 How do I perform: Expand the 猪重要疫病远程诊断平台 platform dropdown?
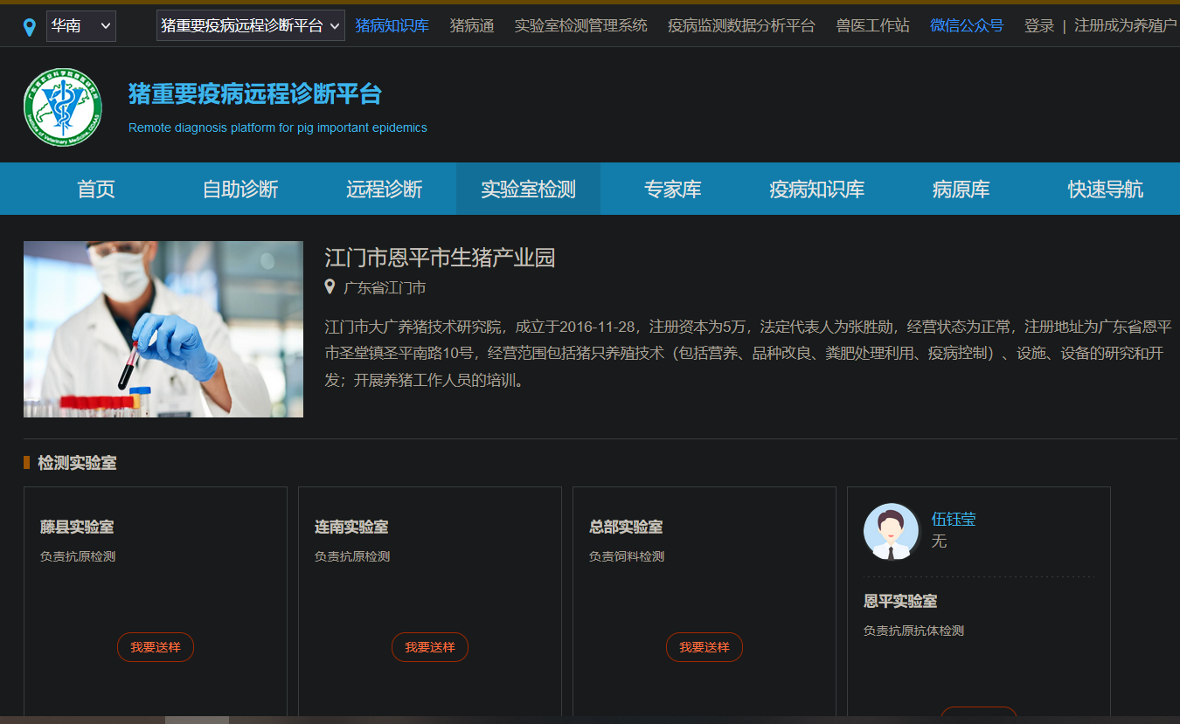click(x=250, y=26)
